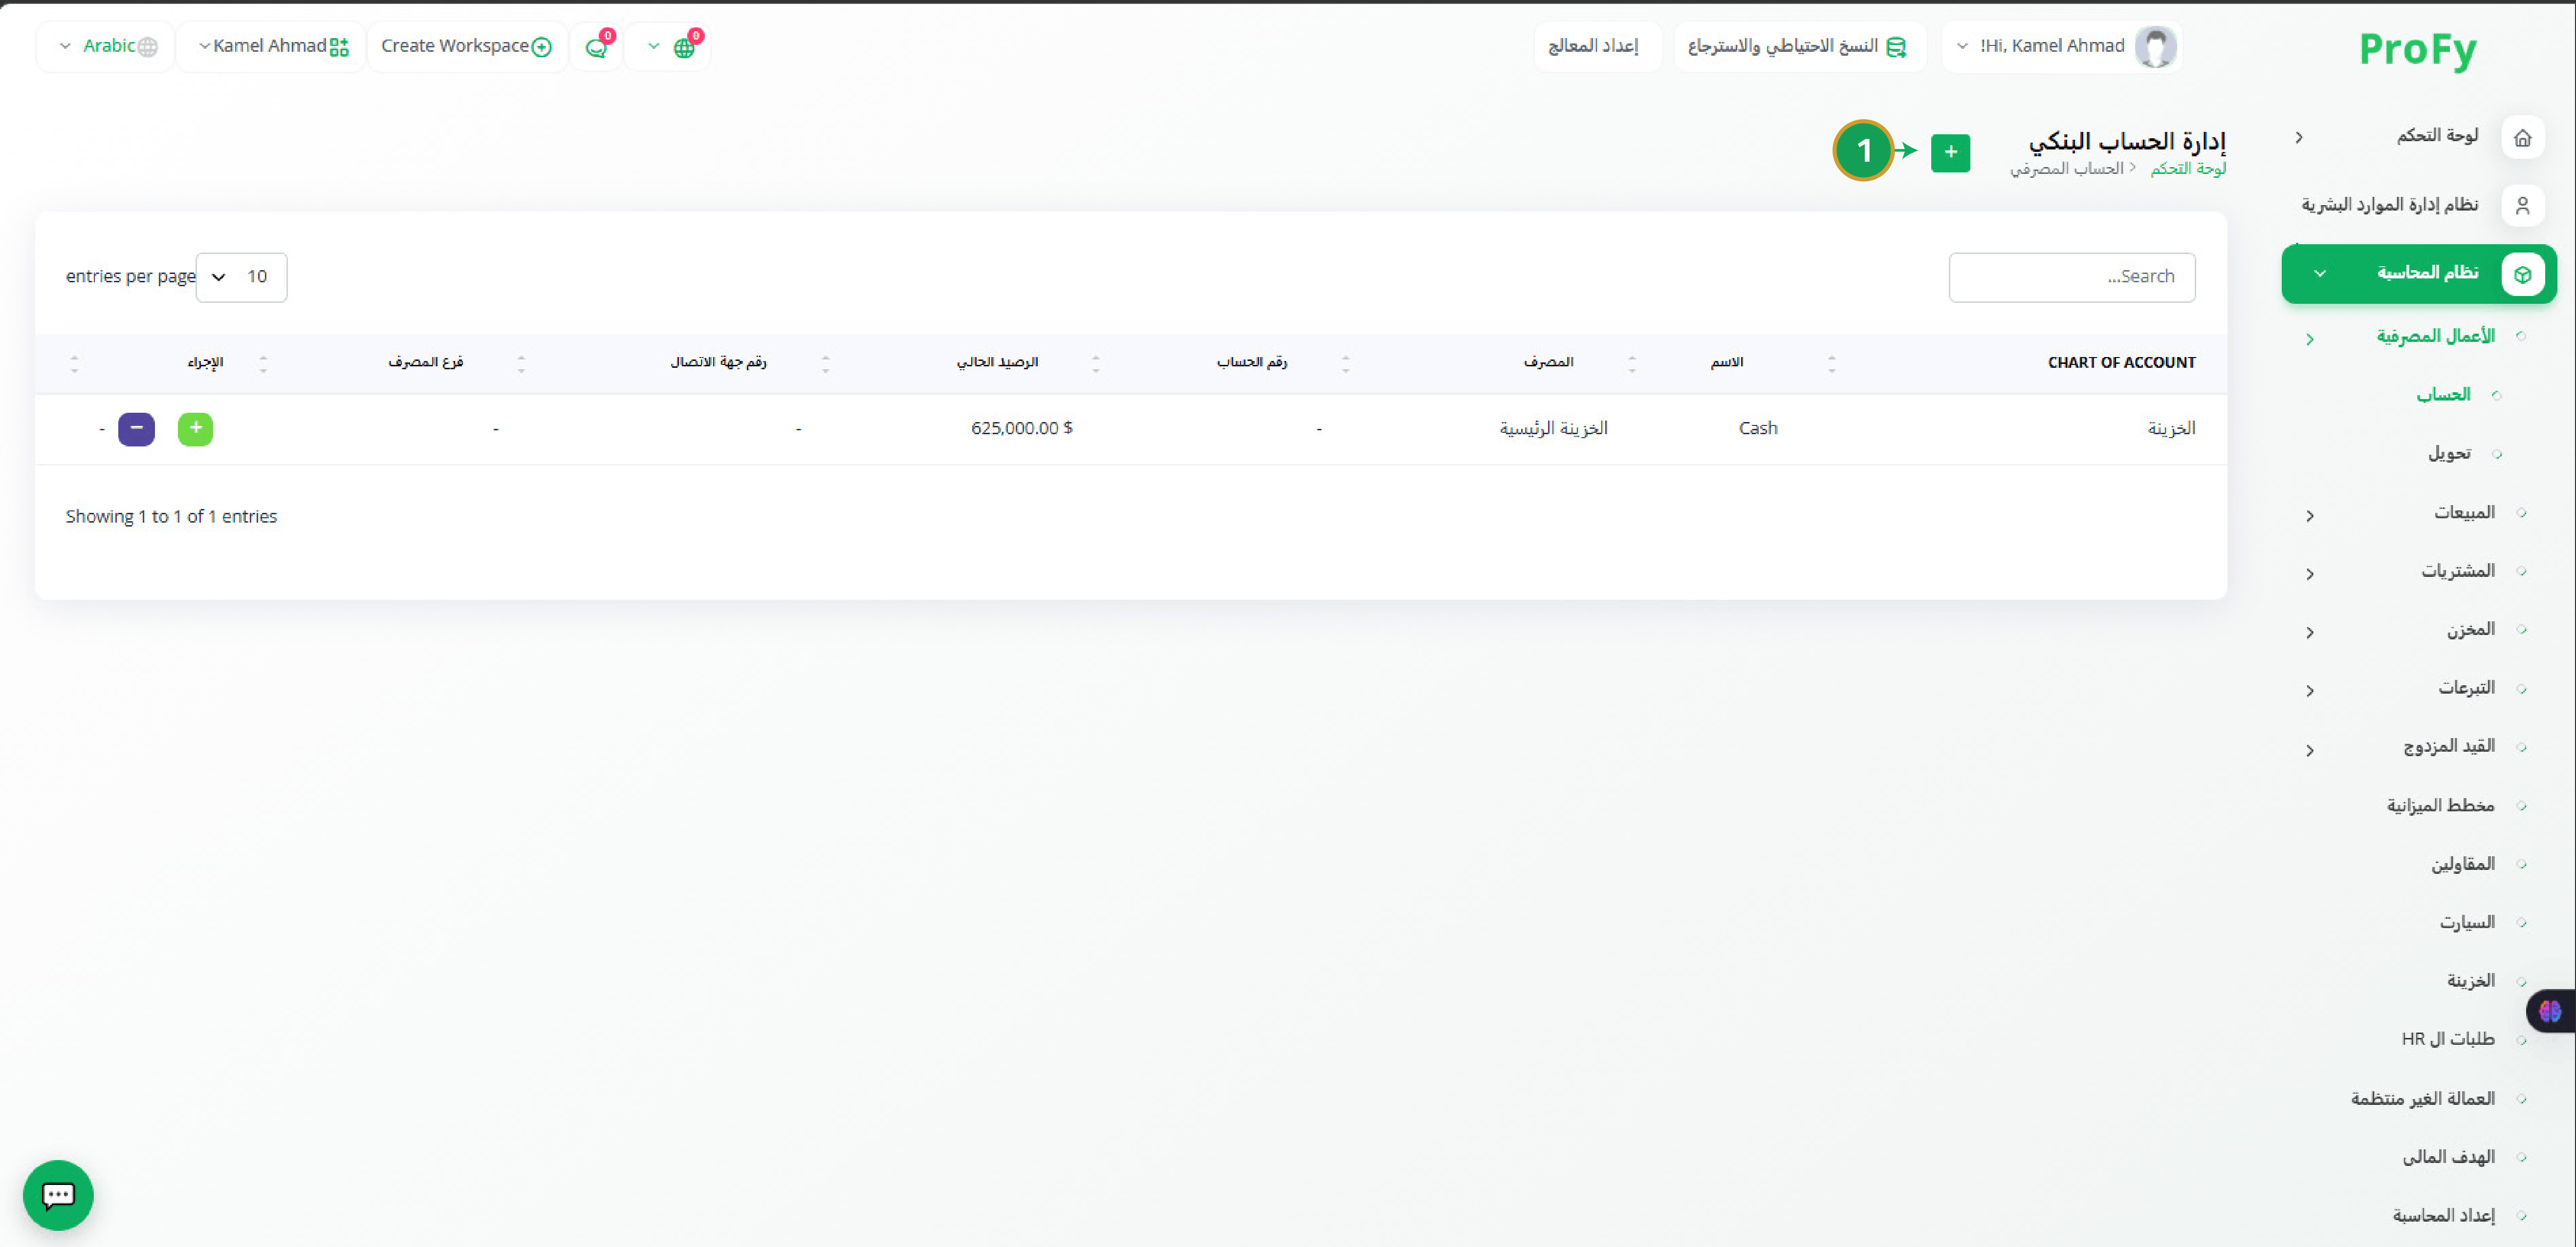Open السيارت in sidebar
Image resolution: width=2576 pixels, height=1247 pixels.
tap(2467, 922)
